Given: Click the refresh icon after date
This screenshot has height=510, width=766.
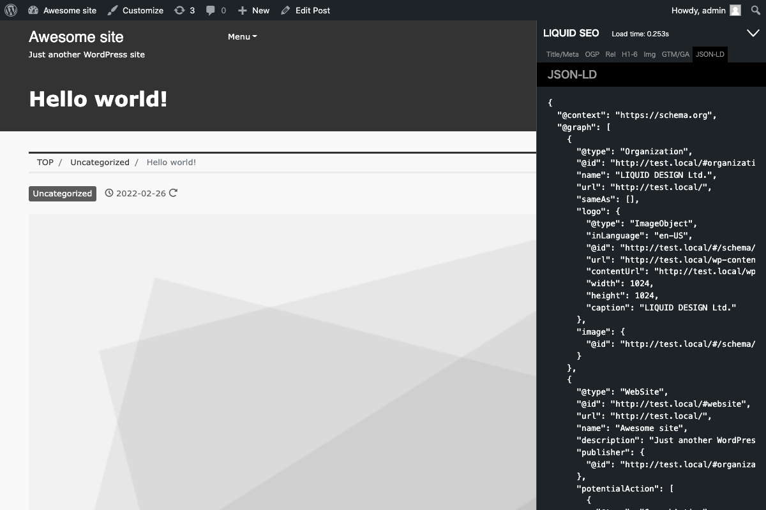Looking at the screenshot, I should [173, 193].
